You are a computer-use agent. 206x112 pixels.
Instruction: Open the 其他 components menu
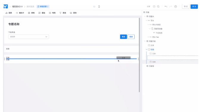pos(73,13)
